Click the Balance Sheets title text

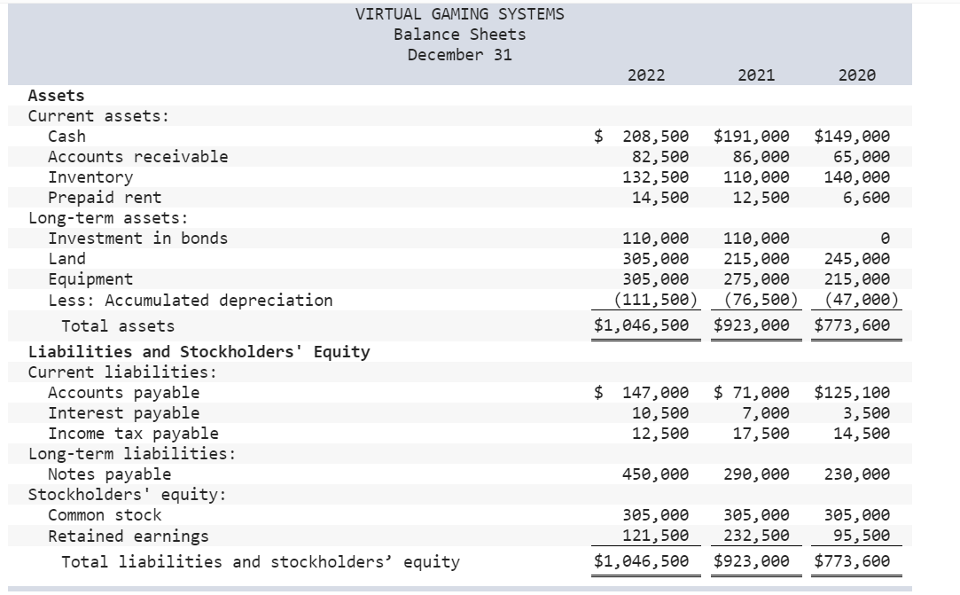point(458,35)
